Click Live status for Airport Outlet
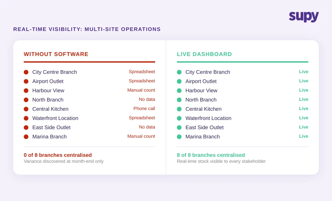The width and height of the screenshot is (332, 201). coord(304,81)
